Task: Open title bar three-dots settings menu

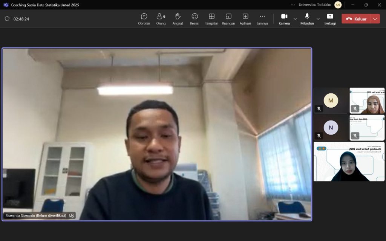Action: (293, 5)
